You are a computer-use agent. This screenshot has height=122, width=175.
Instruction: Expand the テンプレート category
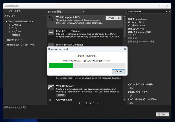(10, 32)
